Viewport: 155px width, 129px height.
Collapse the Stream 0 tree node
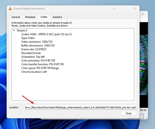pos(14,30)
